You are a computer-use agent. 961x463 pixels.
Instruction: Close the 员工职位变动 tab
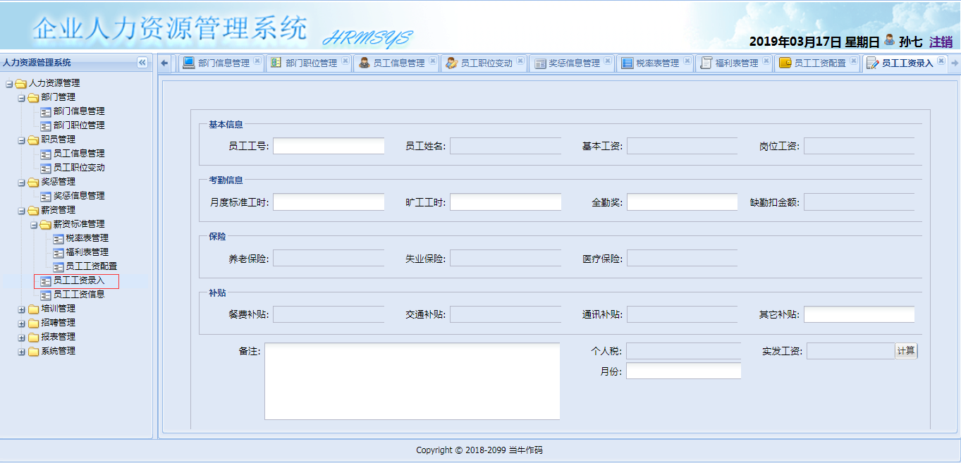tap(520, 61)
